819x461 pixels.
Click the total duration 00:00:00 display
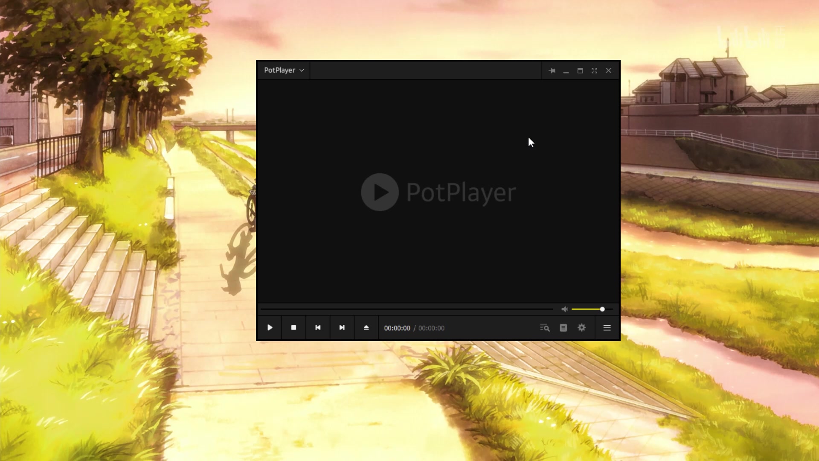[x=431, y=328]
